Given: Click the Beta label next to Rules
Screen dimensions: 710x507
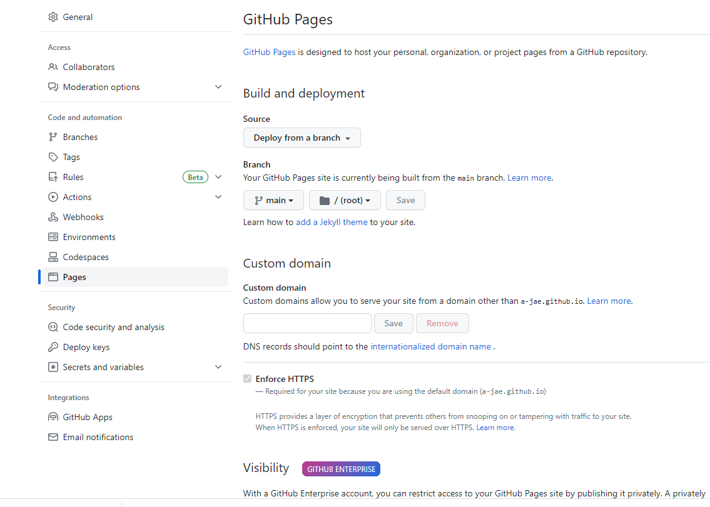Looking at the screenshot, I should click(195, 177).
